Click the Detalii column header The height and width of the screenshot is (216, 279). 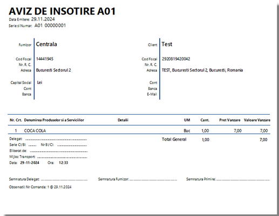[x=123, y=120]
